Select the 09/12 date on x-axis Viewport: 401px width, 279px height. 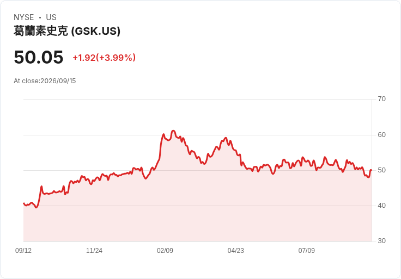coord(23,251)
